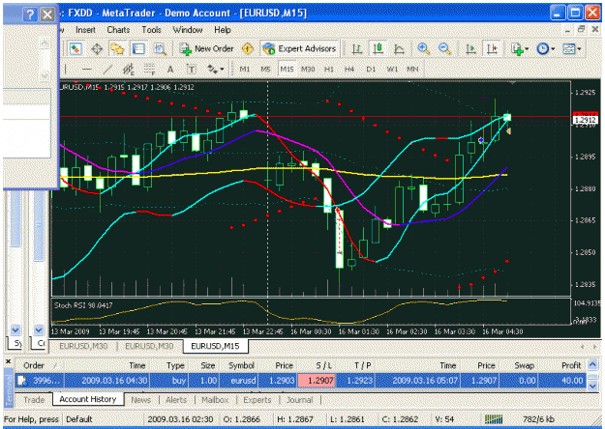Click the question mark help button
This screenshot has width=605, height=429.
click(x=30, y=14)
